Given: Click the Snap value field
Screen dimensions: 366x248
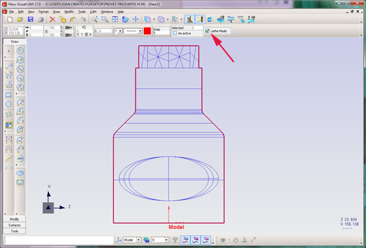Looking at the screenshot, I should click(x=161, y=33).
